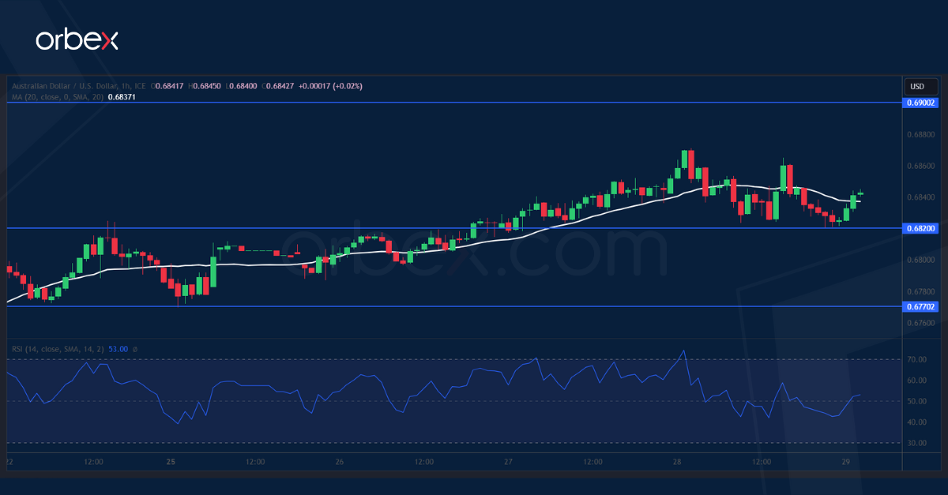Hide the RSI indicator using the ø icon
Image resolution: width=948 pixels, height=495 pixels.
coord(134,348)
